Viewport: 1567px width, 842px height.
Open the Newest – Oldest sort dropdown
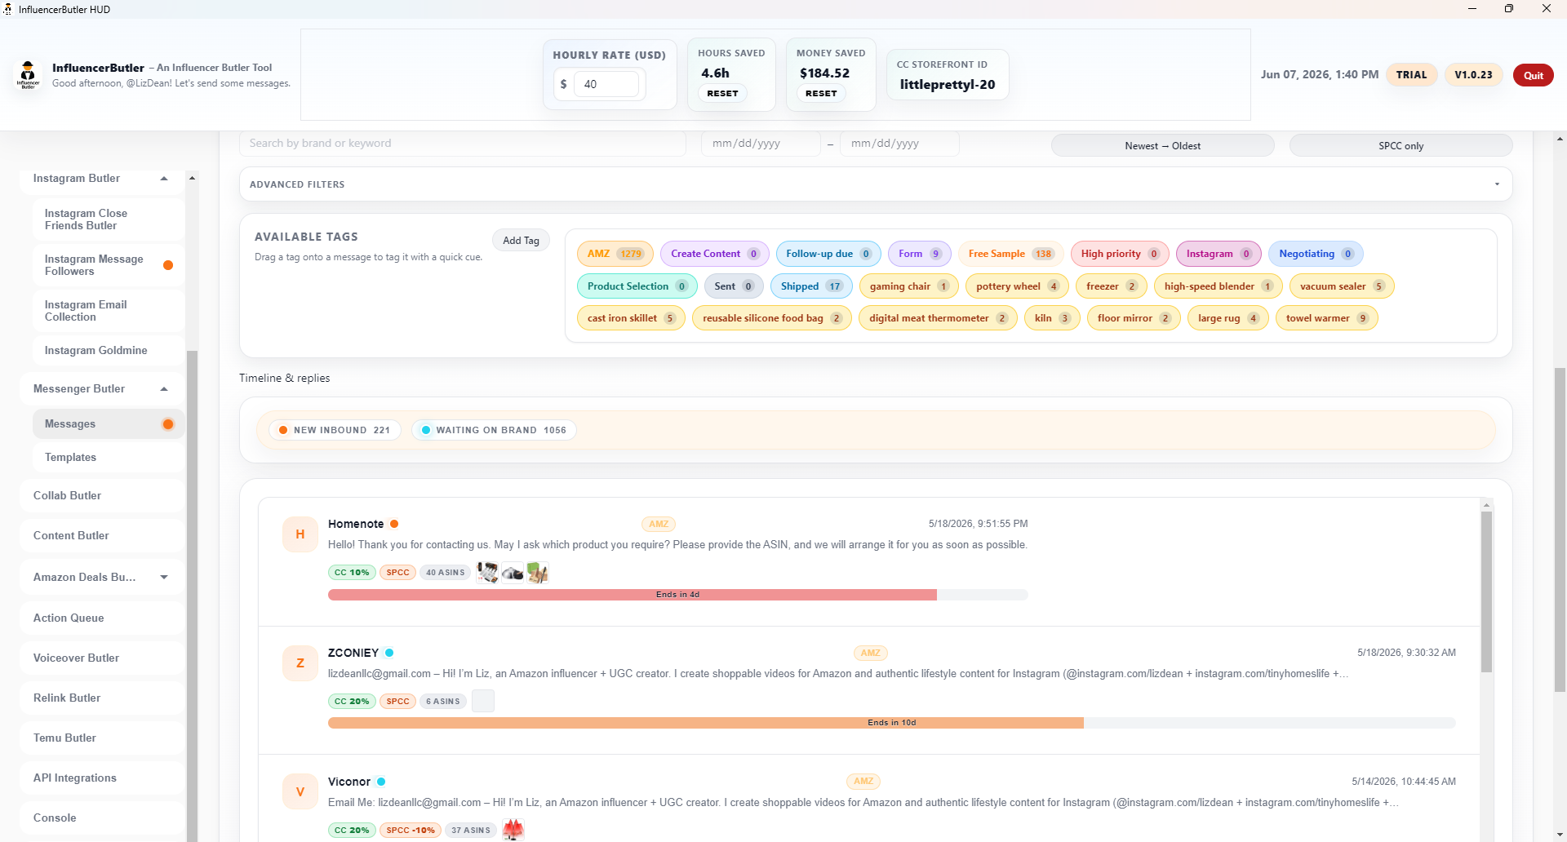coord(1162,146)
